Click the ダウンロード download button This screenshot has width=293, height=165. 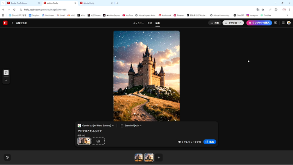point(233,23)
